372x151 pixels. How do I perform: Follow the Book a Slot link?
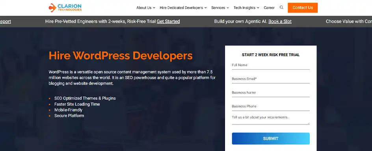pyautogui.click(x=280, y=21)
